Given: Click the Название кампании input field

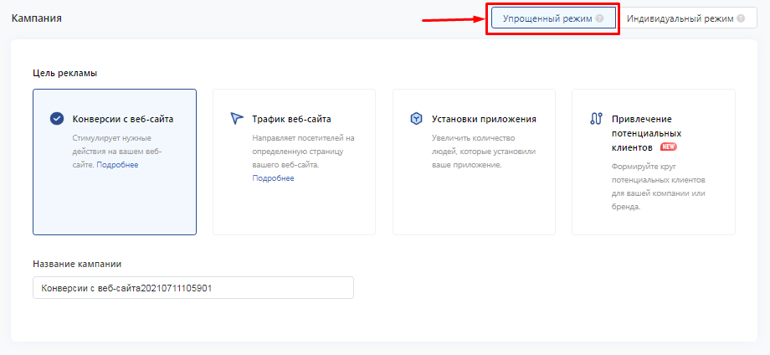Looking at the screenshot, I should click(x=193, y=288).
